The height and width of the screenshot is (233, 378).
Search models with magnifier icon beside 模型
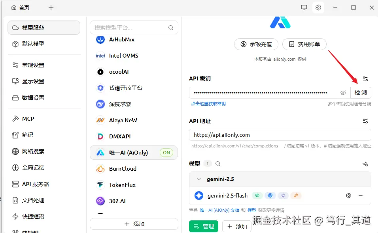(218, 164)
